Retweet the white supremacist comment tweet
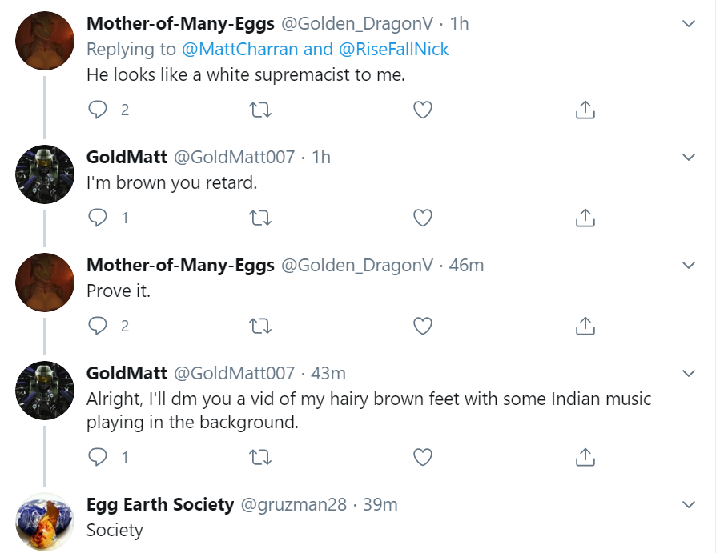The width and height of the screenshot is (716, 553). coord(260,110)
